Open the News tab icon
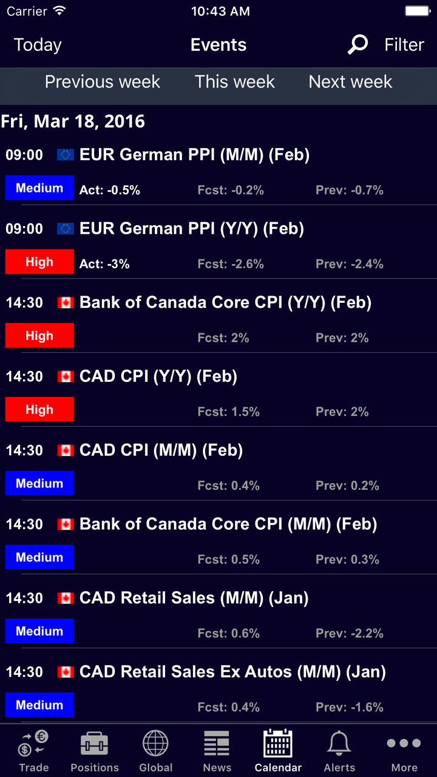This screenshot has height=777, width=437. tap(217, 744)
